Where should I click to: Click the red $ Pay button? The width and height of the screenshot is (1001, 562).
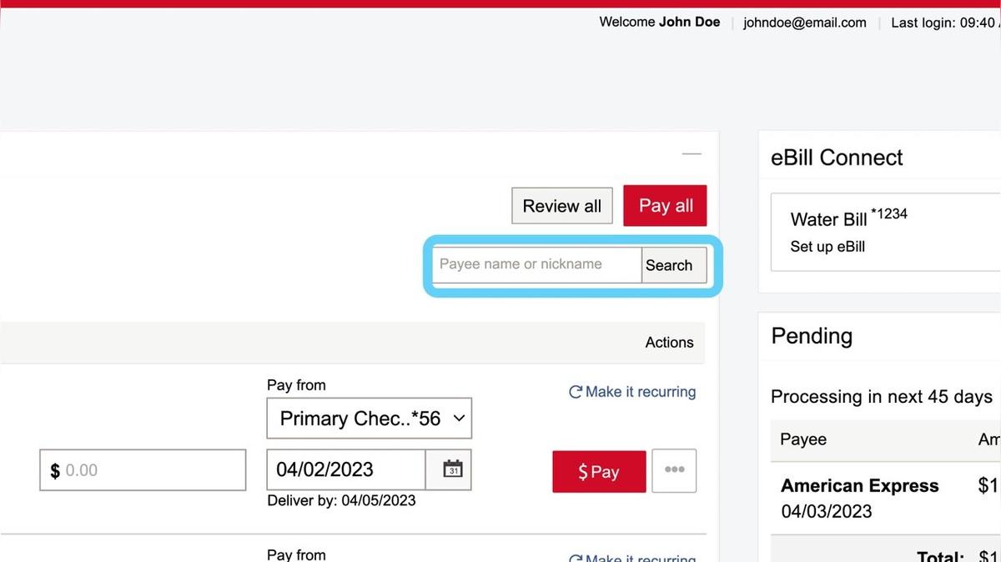click(599, 472)
